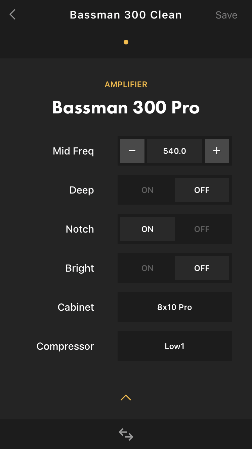This screenshot has width=252, height=449.
Task: Tap the back arrow icon
Action: pos(12,14)
